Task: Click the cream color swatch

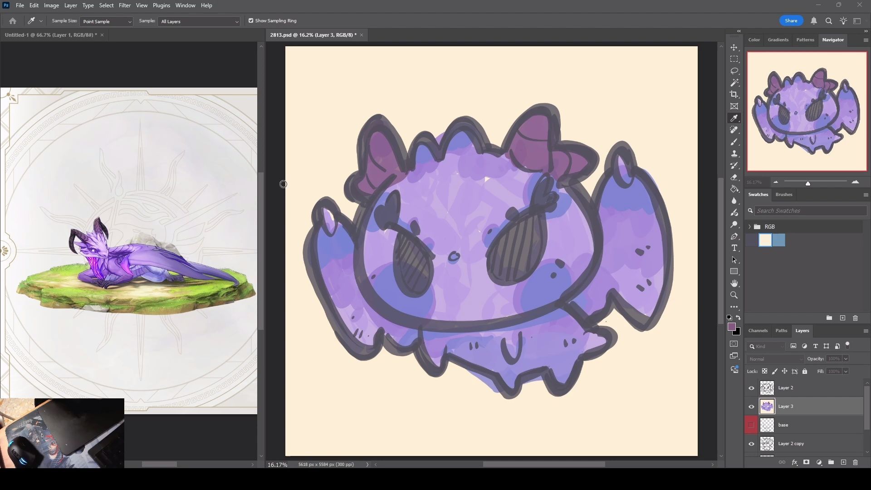Action: coord(765,240)
